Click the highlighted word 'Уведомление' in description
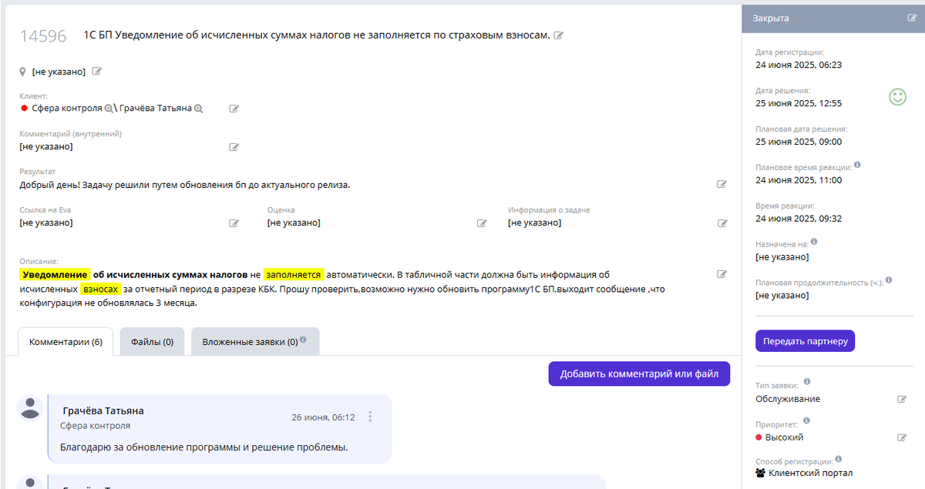This screenshot has width=925, height=489. click(x=55, y=274)
